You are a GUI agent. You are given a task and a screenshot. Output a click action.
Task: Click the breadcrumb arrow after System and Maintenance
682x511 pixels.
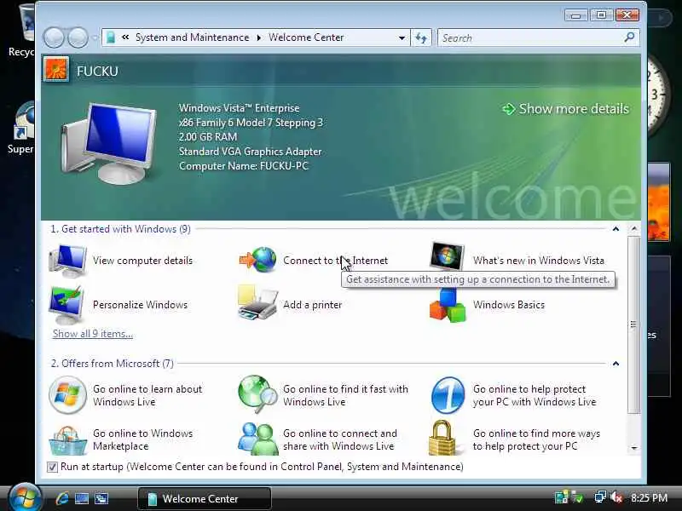tap(259, 37)
